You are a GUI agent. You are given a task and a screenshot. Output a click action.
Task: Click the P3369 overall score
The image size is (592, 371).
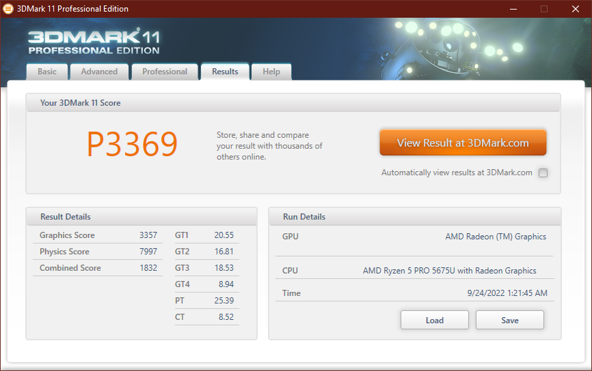point(132,145)
